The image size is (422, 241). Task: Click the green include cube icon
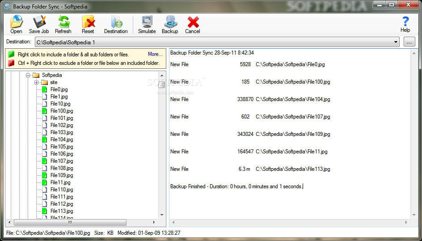point(11,55)
